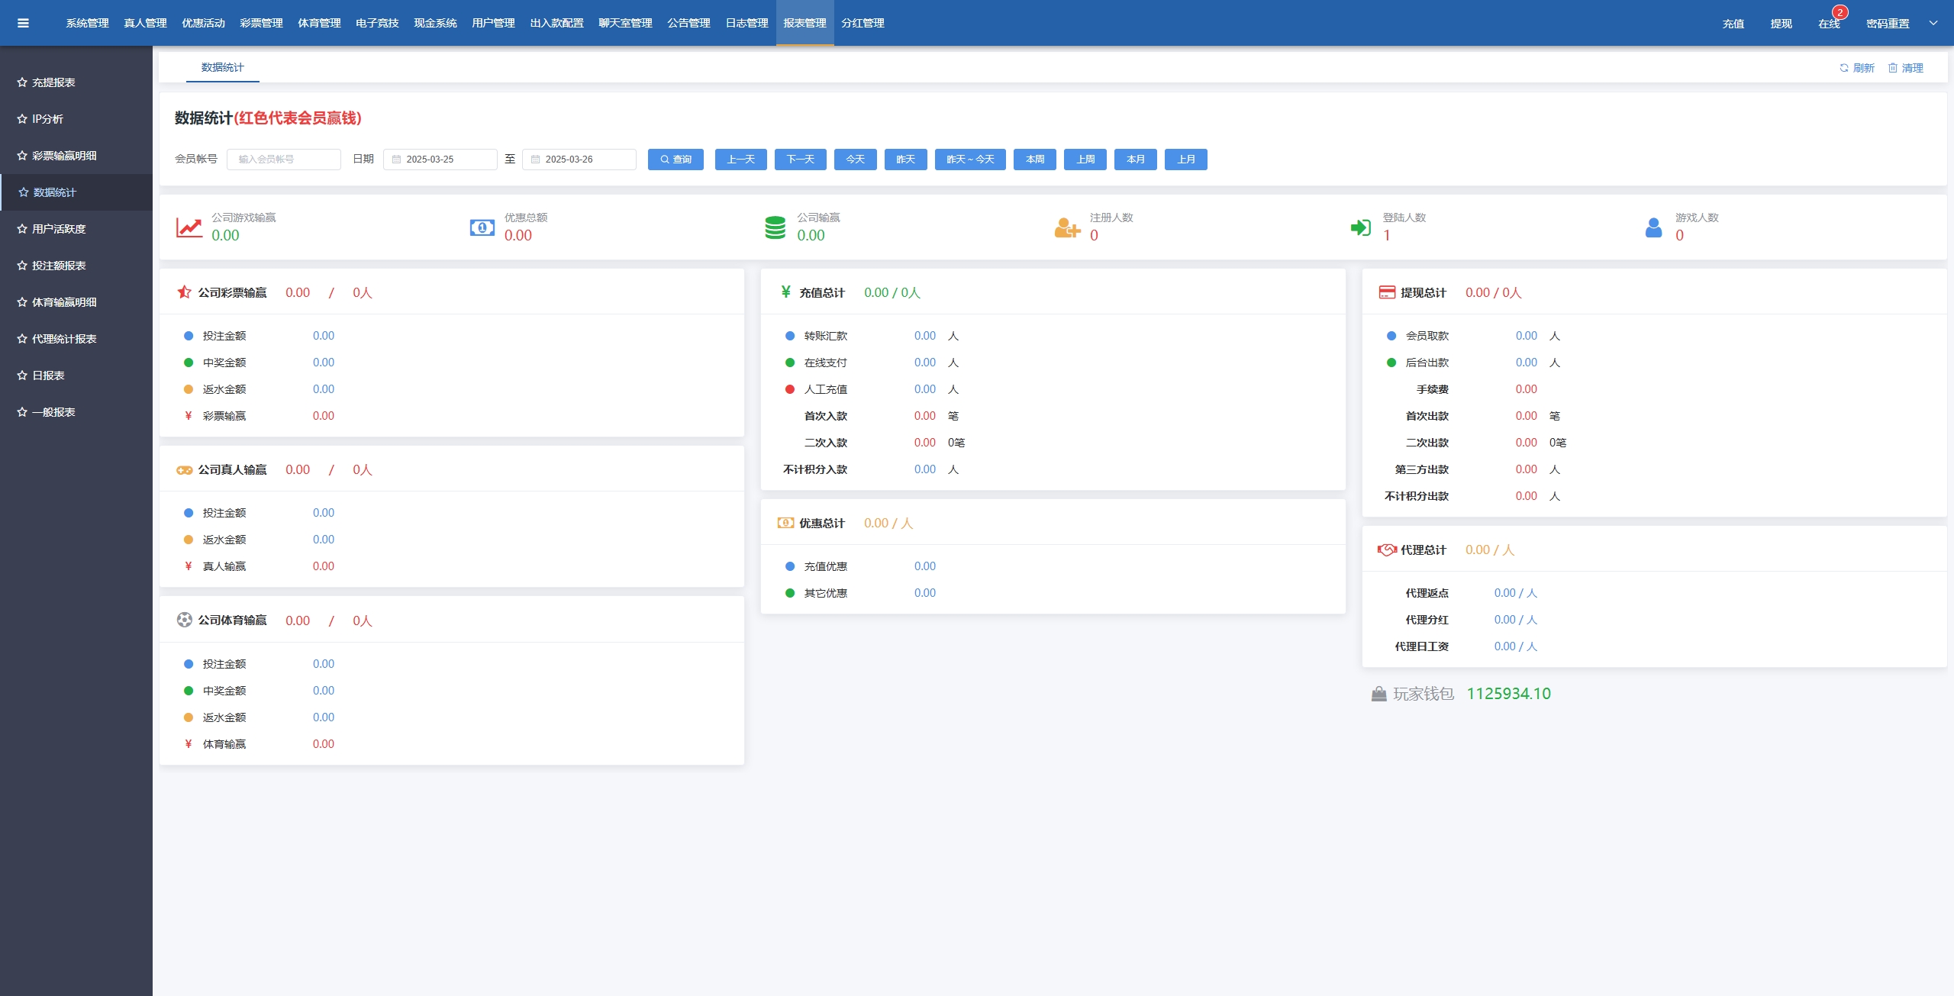Click the blue user icon for 游戏人数
The height and width of the screenshot is (996, 1954).
pyautogui.click(x=1653, y=227)
